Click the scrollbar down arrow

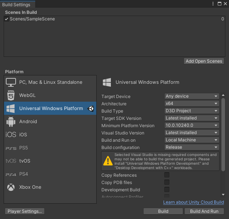[223, 195]
